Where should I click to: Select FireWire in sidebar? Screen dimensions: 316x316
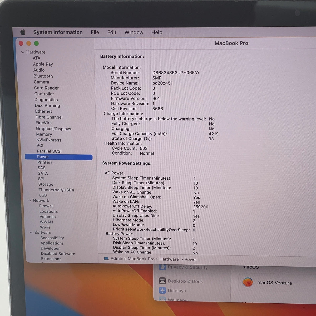click(x=44, y=123)
